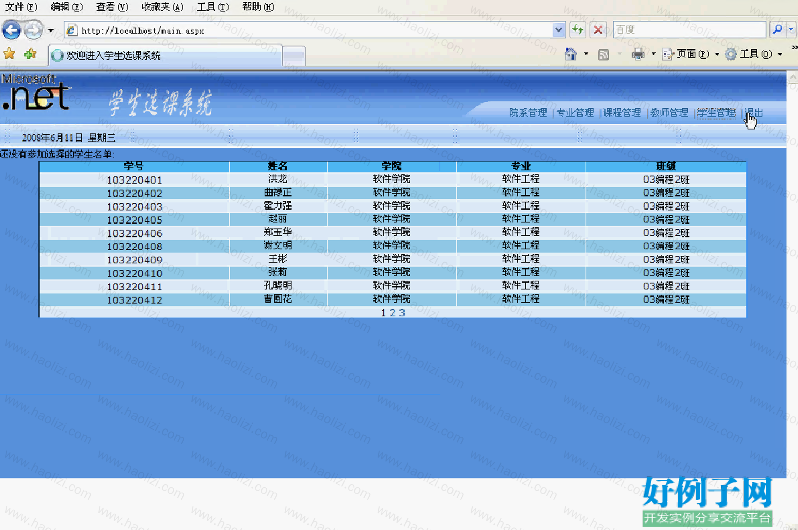The image size is (798, 530).
Task: Go to 课程管理 link
Action: point(622,113)
